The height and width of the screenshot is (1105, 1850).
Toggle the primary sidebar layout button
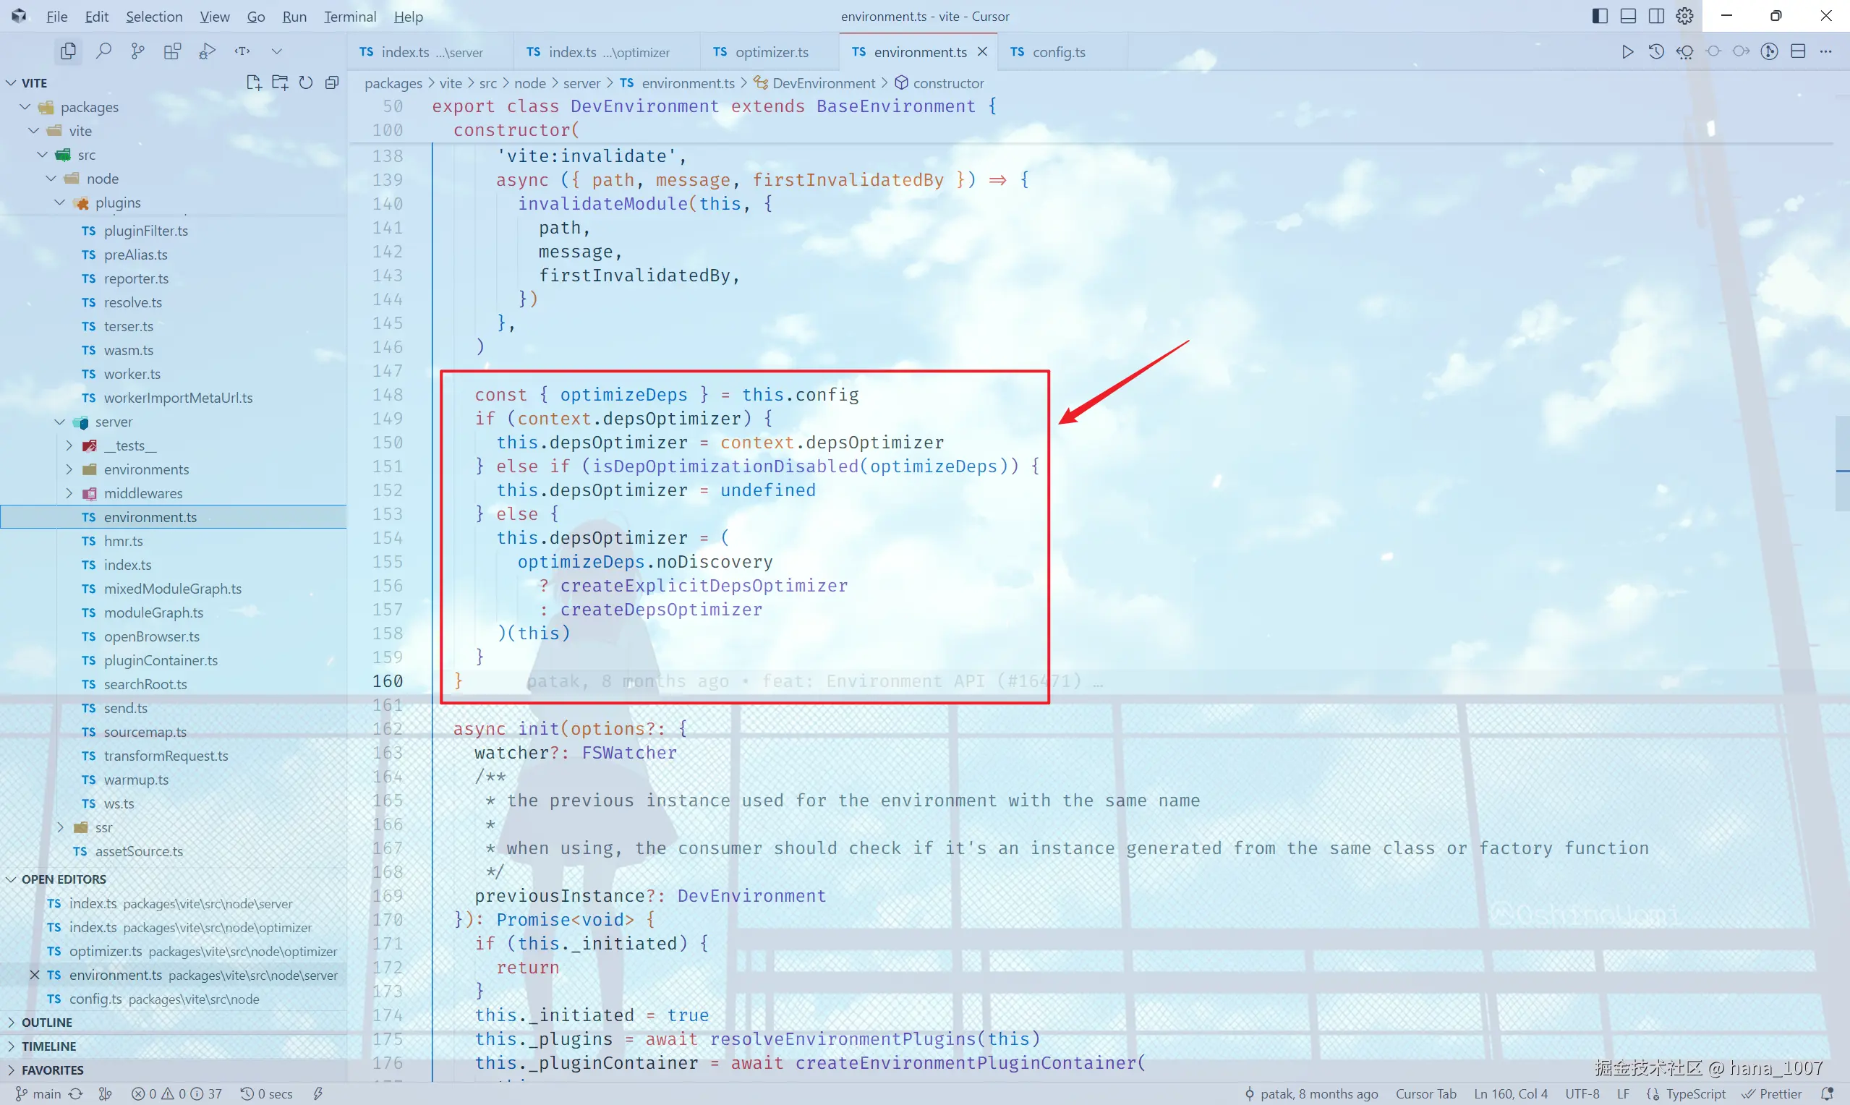1600,16
